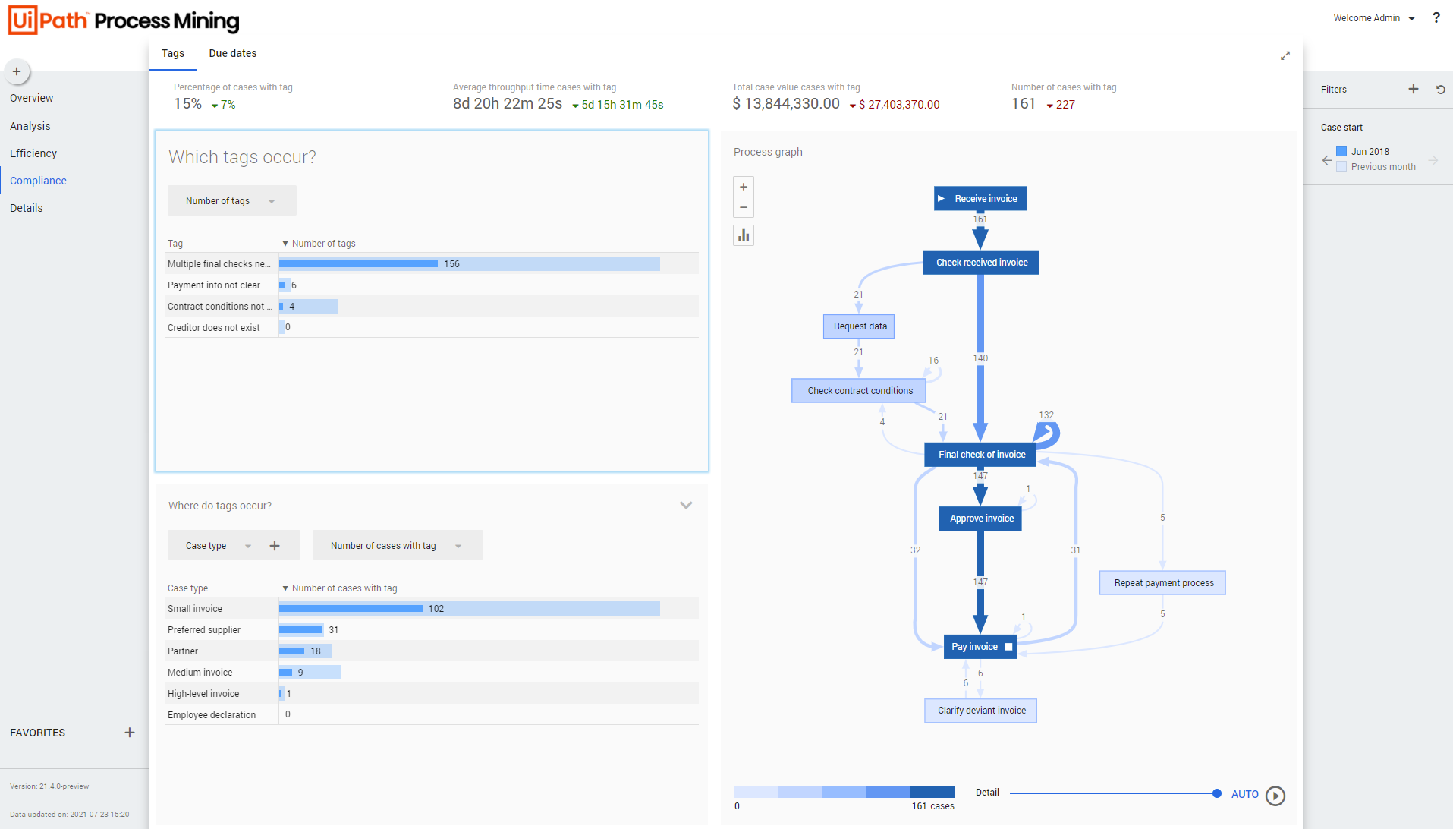The height and width of the screenshot is (829, 1453).
Task: Open the Case type dropdown
Action: pos(218,546)
